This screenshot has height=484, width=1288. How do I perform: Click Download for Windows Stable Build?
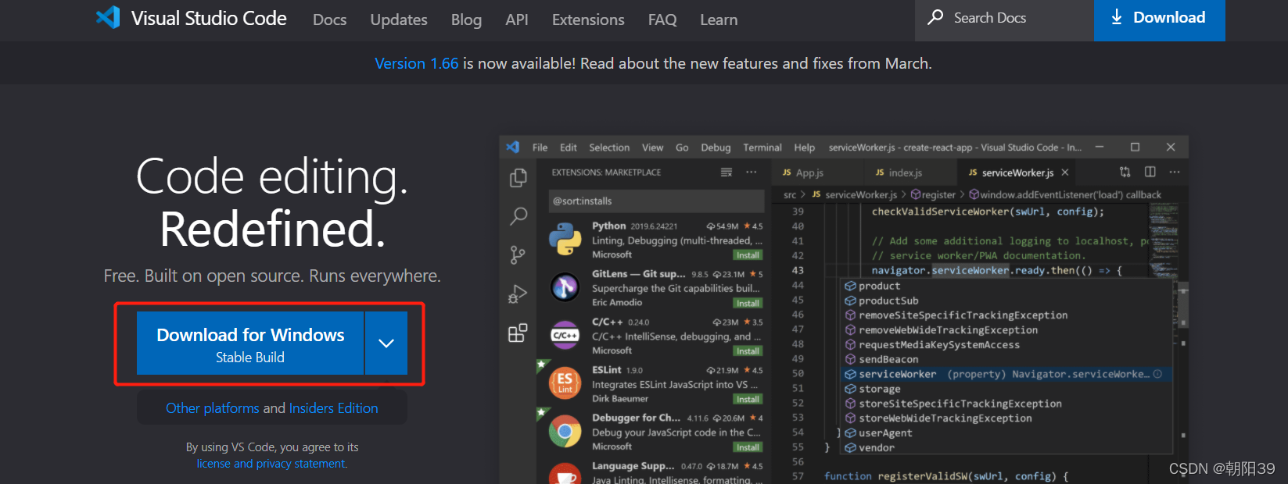coord(250,343)
